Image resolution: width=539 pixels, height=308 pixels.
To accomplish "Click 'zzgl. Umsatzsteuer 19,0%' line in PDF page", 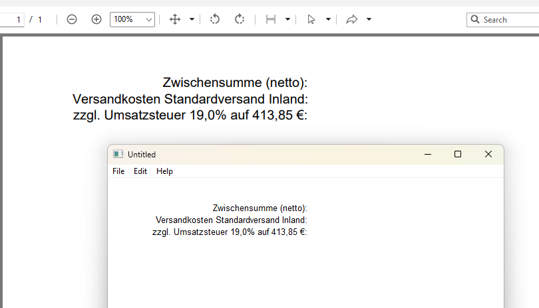I will point(190,116).
